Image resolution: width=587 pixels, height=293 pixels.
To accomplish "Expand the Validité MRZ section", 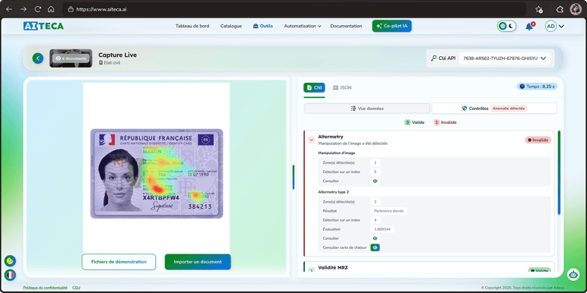I will pos(311,270).
